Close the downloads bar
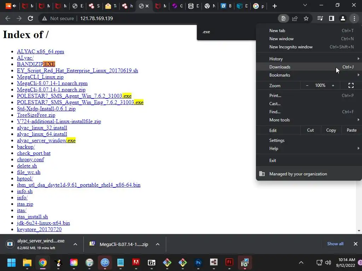 pyautogui.click(x=356, y=244)
